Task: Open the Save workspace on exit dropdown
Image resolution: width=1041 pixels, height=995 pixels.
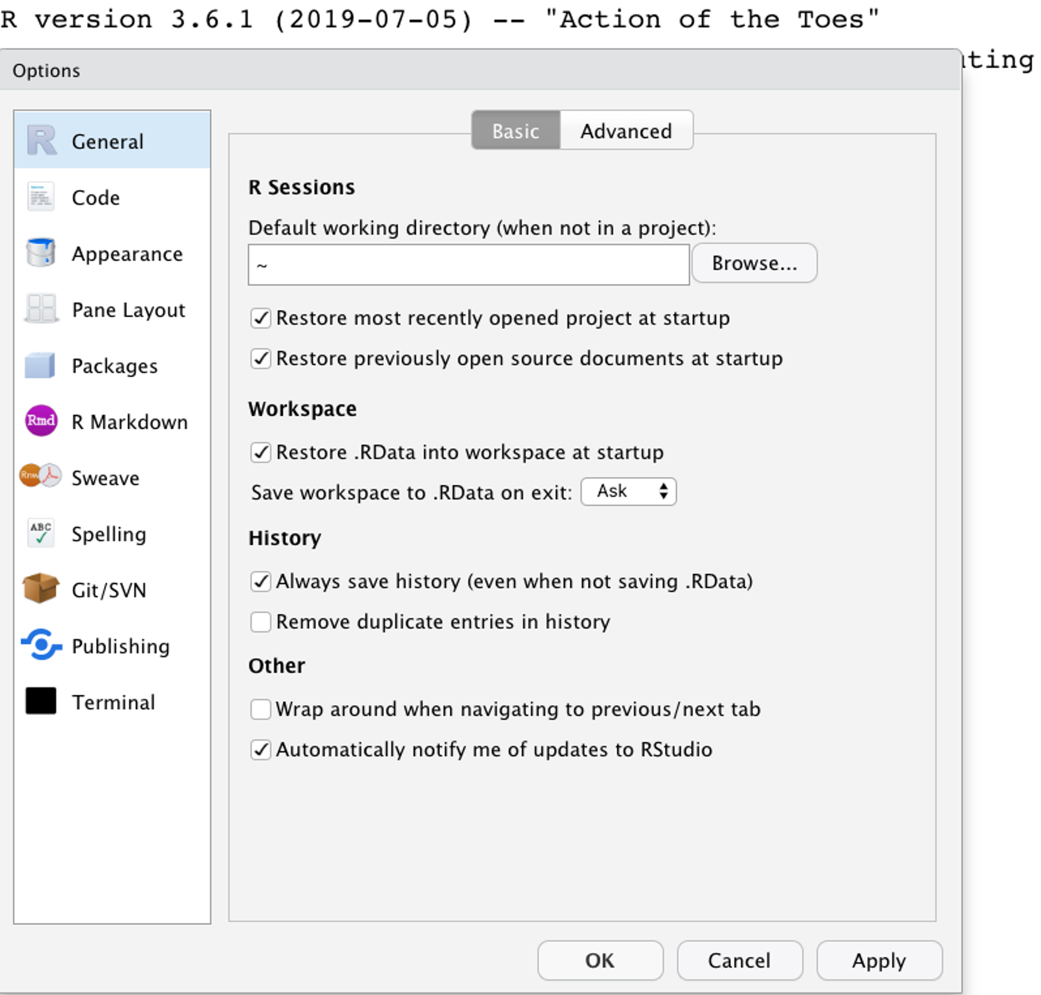Action: click(x=628, y=491)
